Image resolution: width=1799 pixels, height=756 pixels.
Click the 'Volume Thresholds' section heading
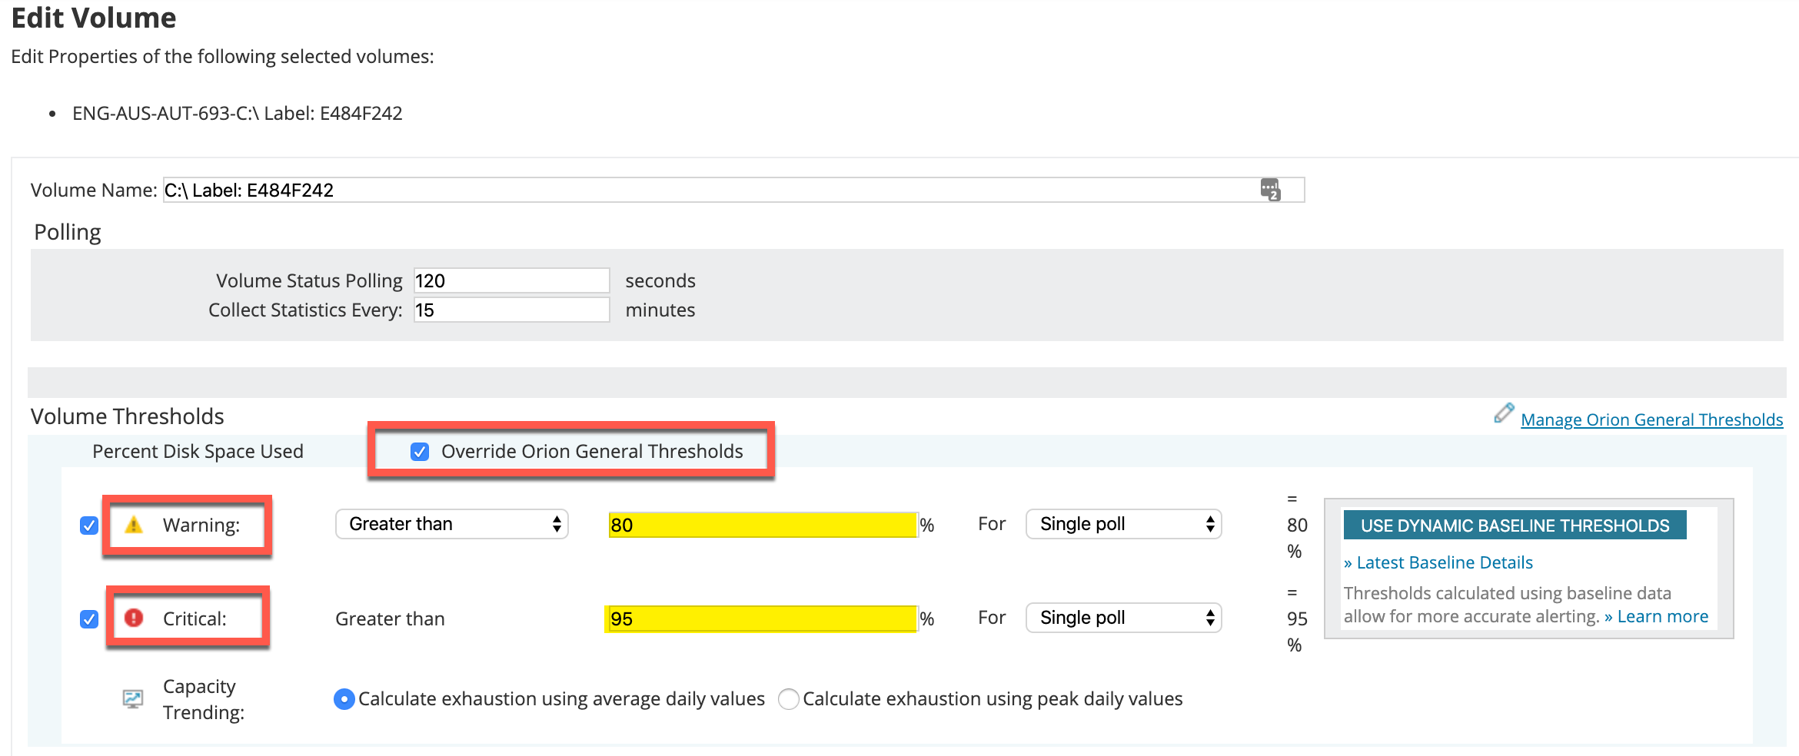128,416
